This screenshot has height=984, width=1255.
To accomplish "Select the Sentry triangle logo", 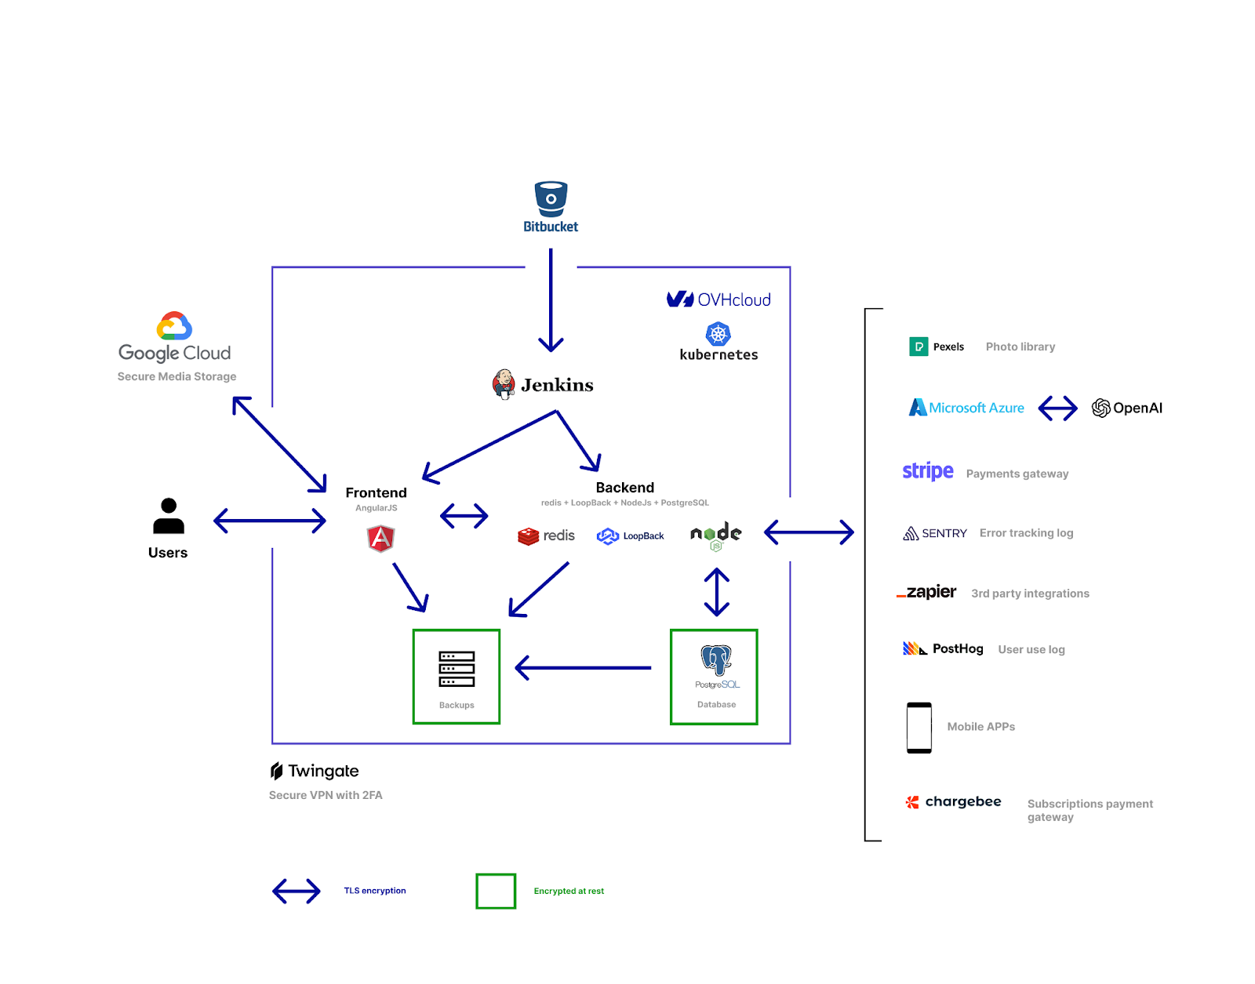I will 911,534.
